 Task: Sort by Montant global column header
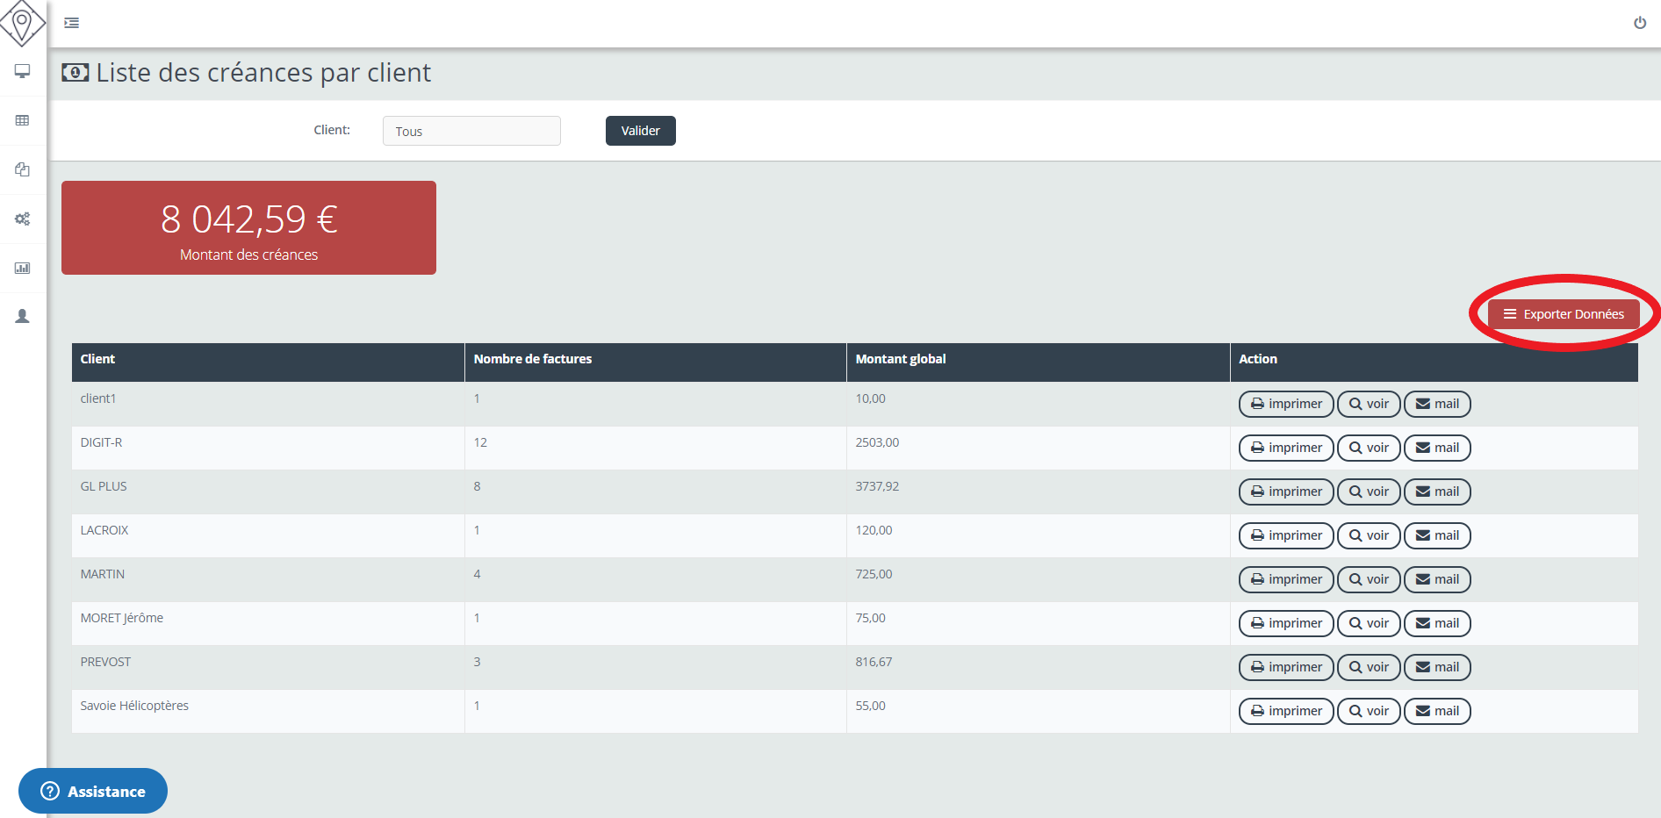tap(901, 359)
